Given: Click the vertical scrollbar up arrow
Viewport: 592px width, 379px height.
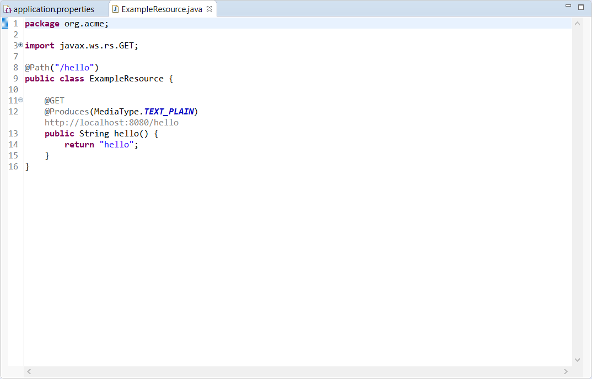Looking at the screenshot, I should [x=578, y=24].
